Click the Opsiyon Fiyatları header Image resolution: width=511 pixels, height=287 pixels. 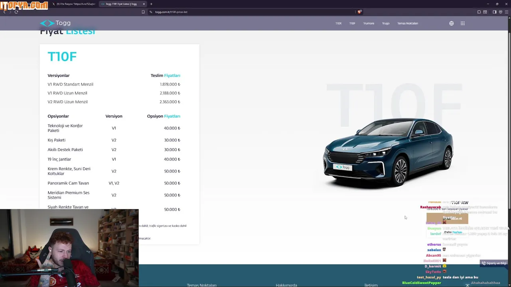164,116
